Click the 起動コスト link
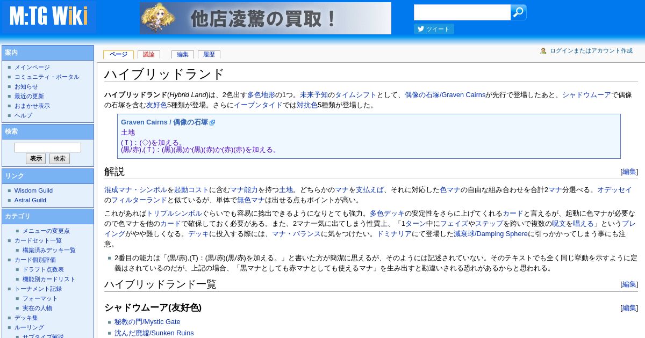645x338 pixels. tap(191, 190)
